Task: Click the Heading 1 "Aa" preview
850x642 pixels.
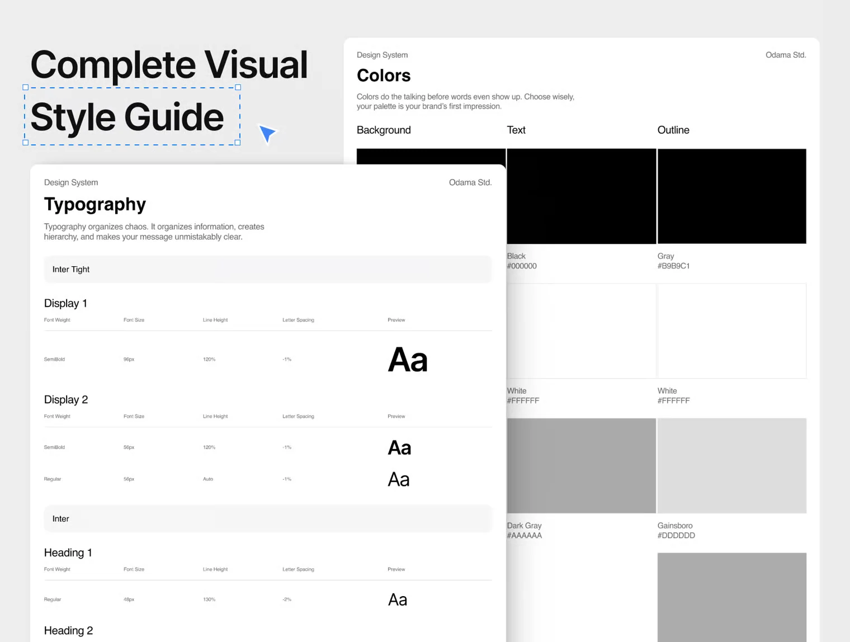Action: pyautogui.click(x=398, y=600)
